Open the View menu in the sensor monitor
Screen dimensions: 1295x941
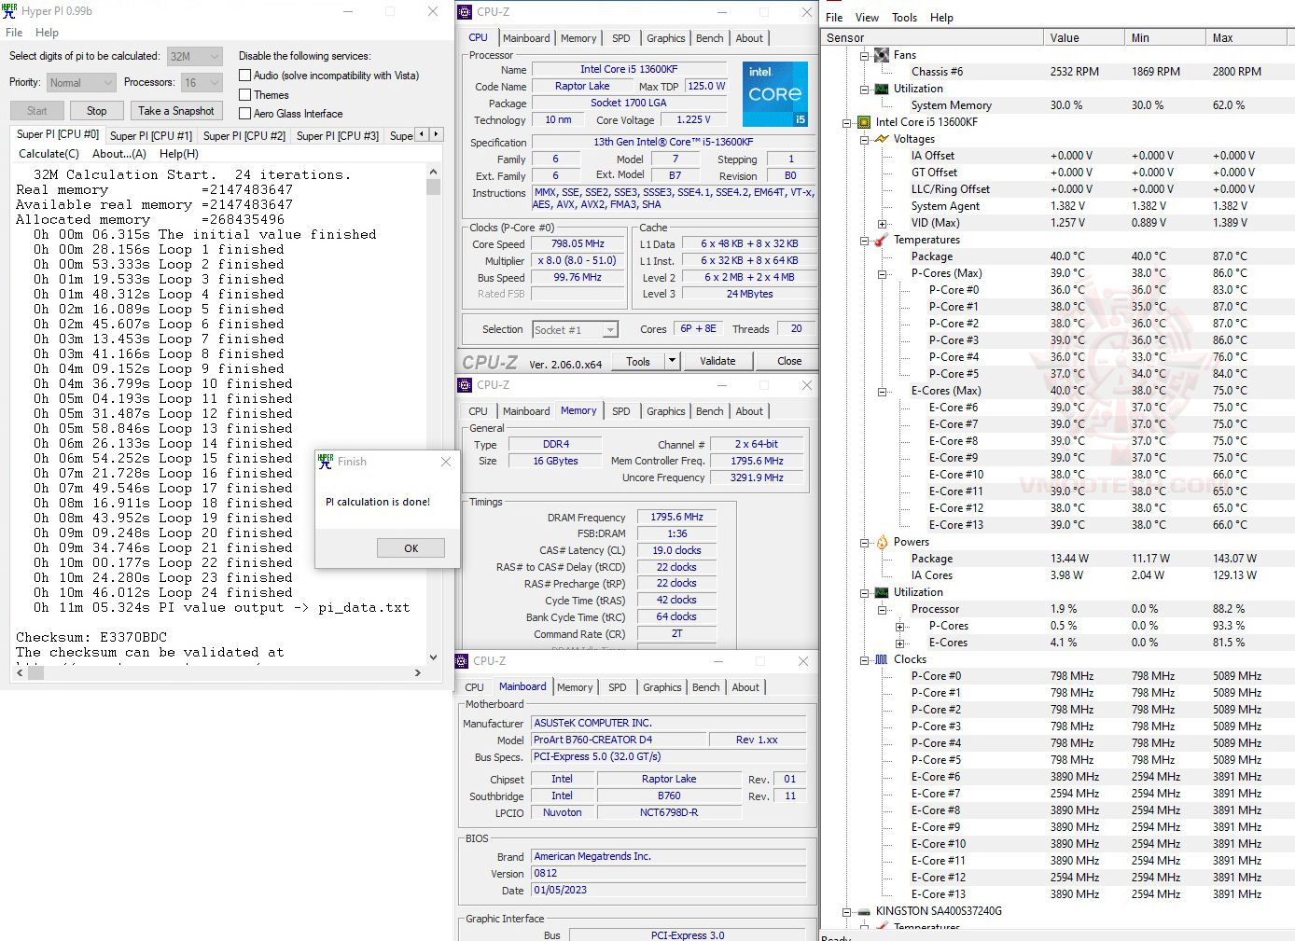coord(868,18)
